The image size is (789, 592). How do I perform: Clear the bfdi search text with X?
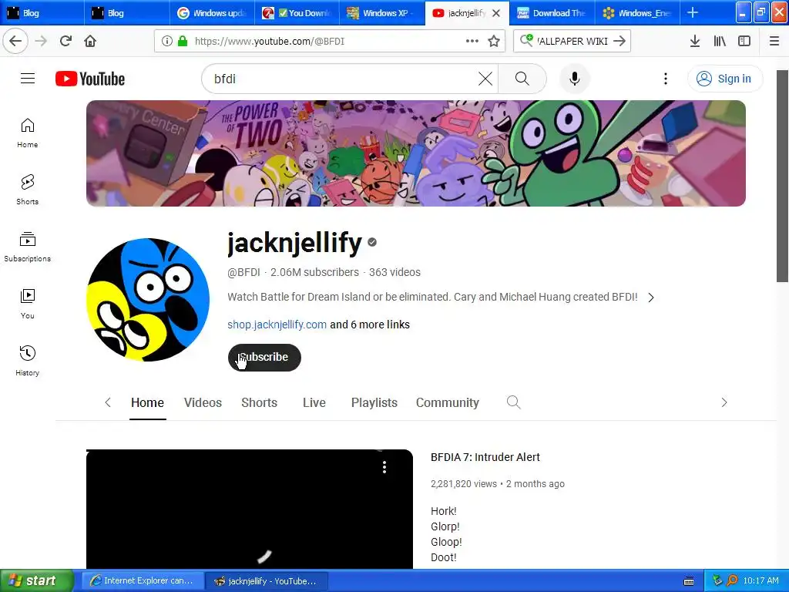(x=485, y=79)
